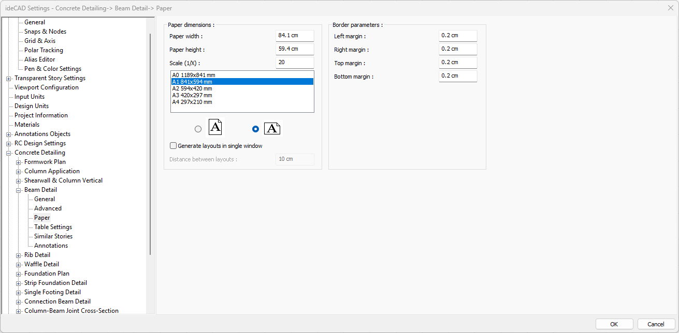Enable Generate layouts in single window
Viewport: 679px width, 333px height.
tap(174, 146)
